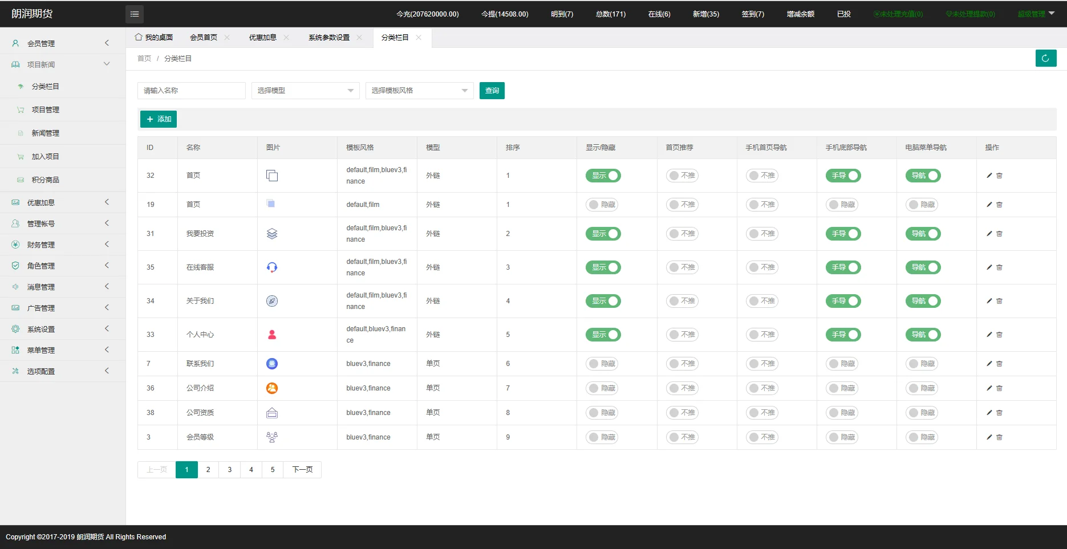
Task: Click edit pencil icon for 会员等级 row
Action: pos(989,437)
